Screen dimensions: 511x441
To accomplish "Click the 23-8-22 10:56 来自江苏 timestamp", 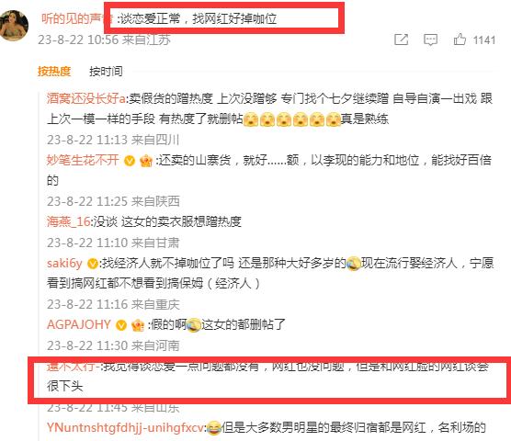I will [104, 40].
